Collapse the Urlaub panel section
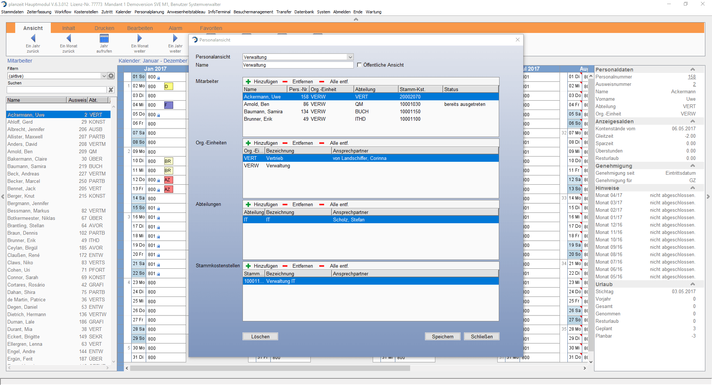 (x=692, y=284)
